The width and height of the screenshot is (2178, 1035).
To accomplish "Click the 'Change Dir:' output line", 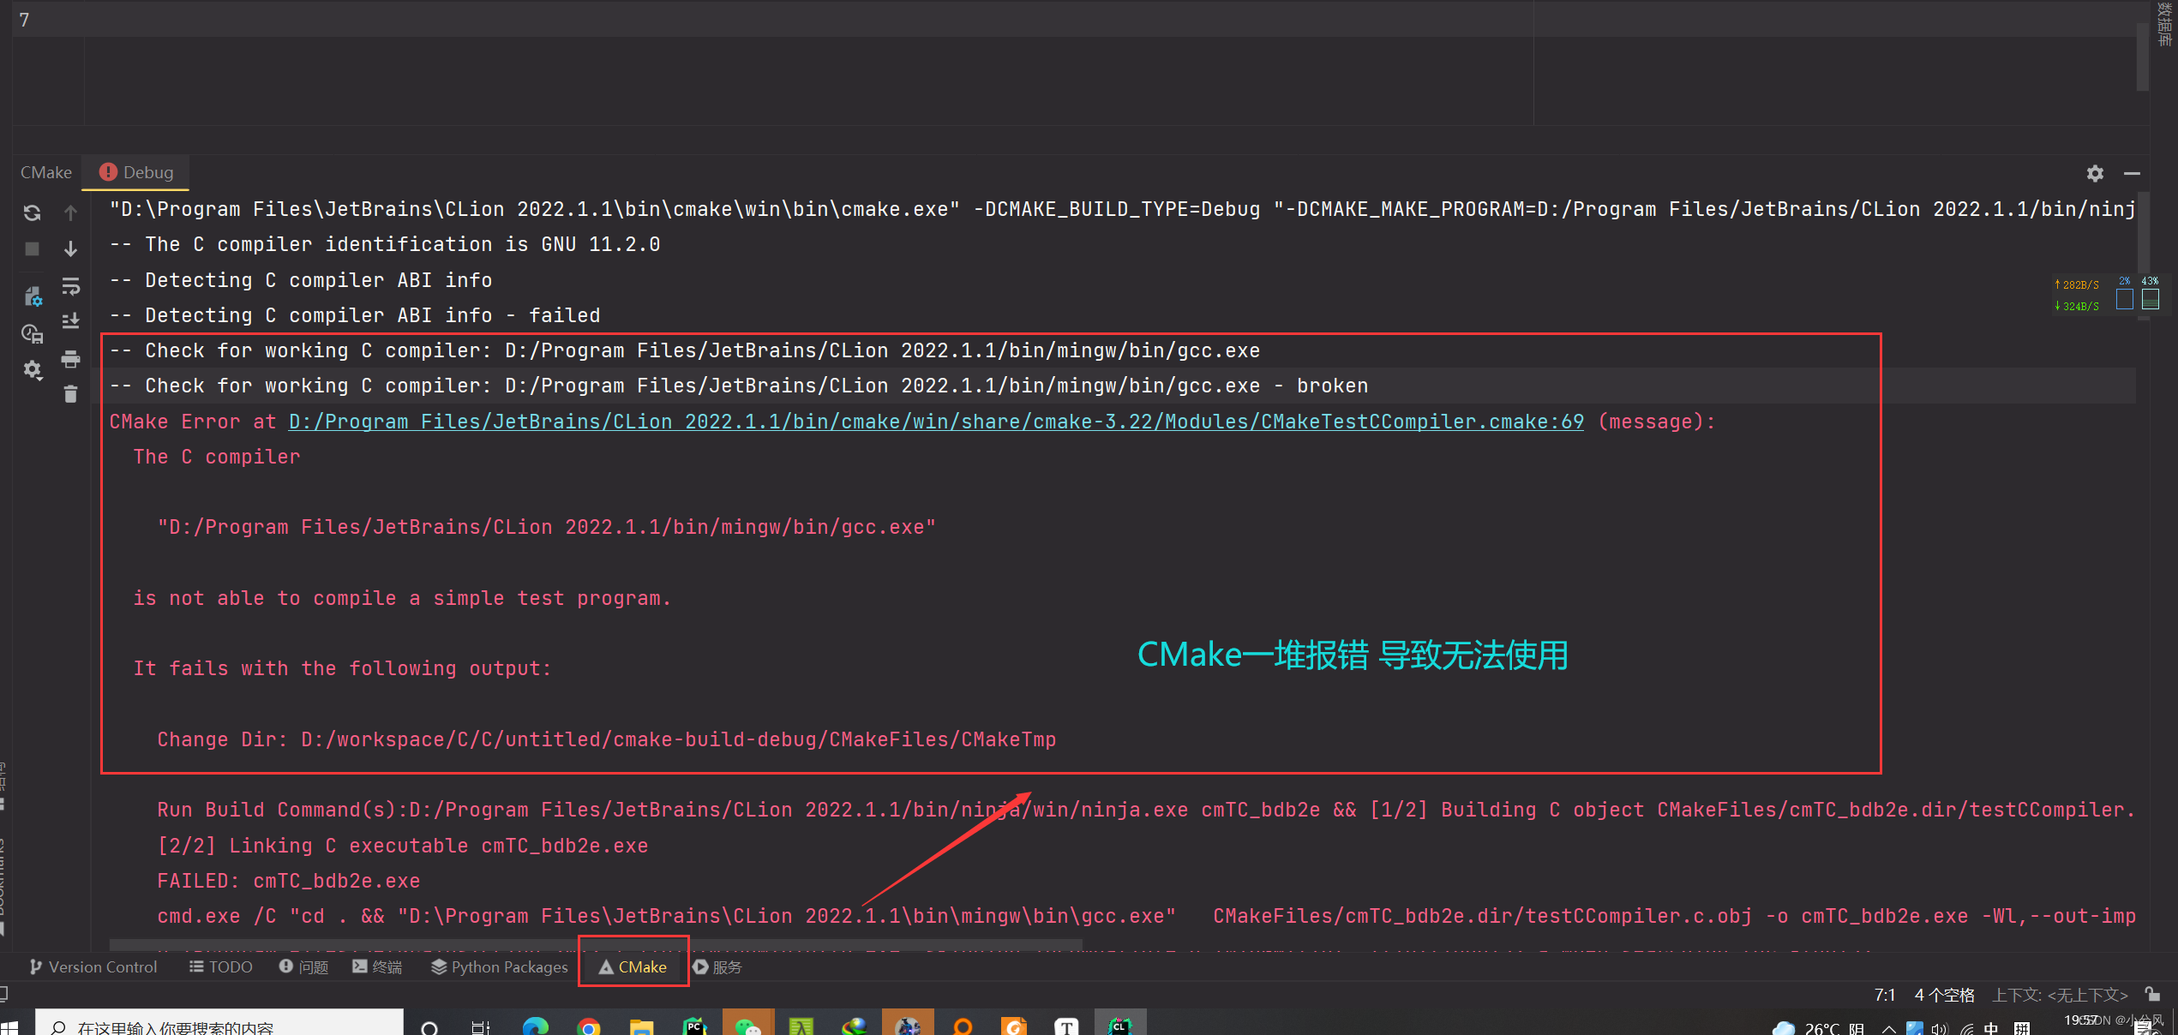I will coord(607,739).
